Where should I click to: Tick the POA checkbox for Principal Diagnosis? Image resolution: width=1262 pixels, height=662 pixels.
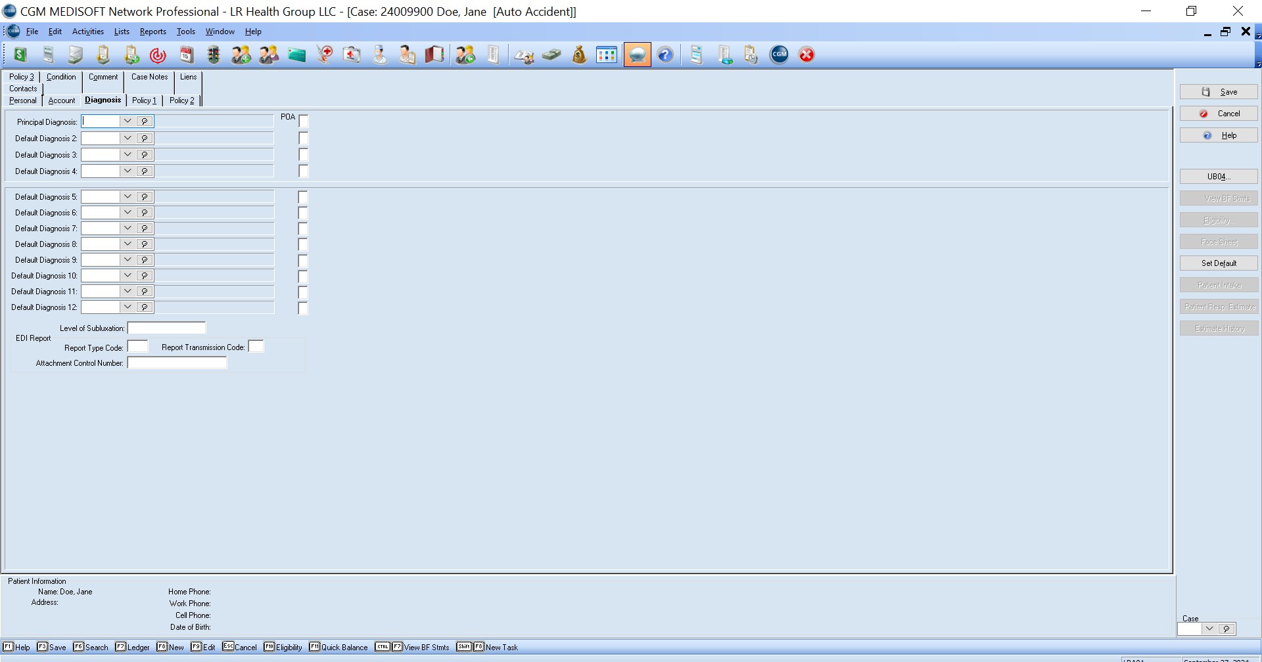pyautogui.click(x=304, y=121)
